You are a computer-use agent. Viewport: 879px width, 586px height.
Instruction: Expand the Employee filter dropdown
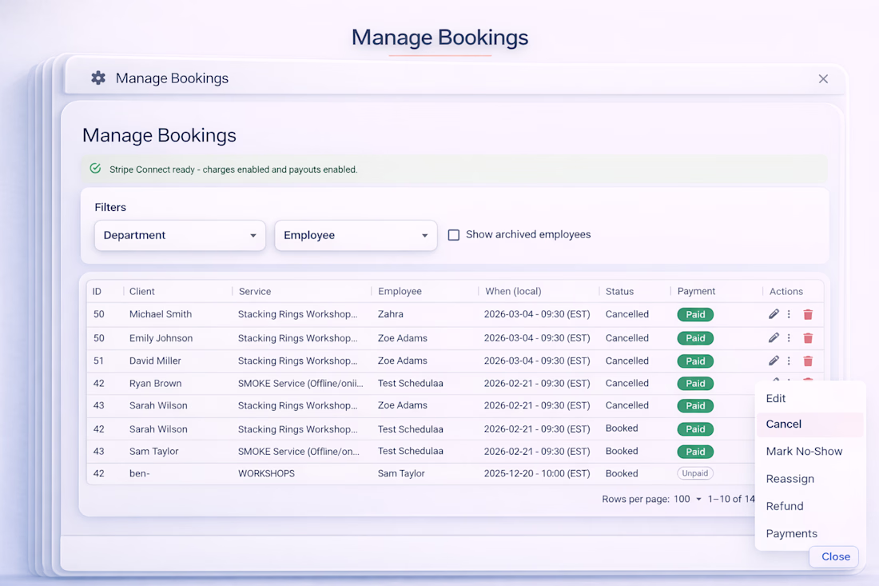356,236
